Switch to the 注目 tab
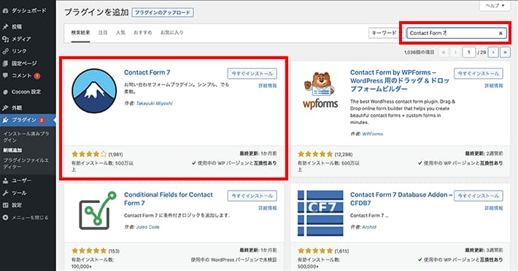 click(103, 32)
